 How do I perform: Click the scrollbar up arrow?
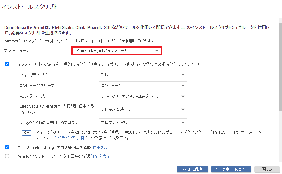281,21
